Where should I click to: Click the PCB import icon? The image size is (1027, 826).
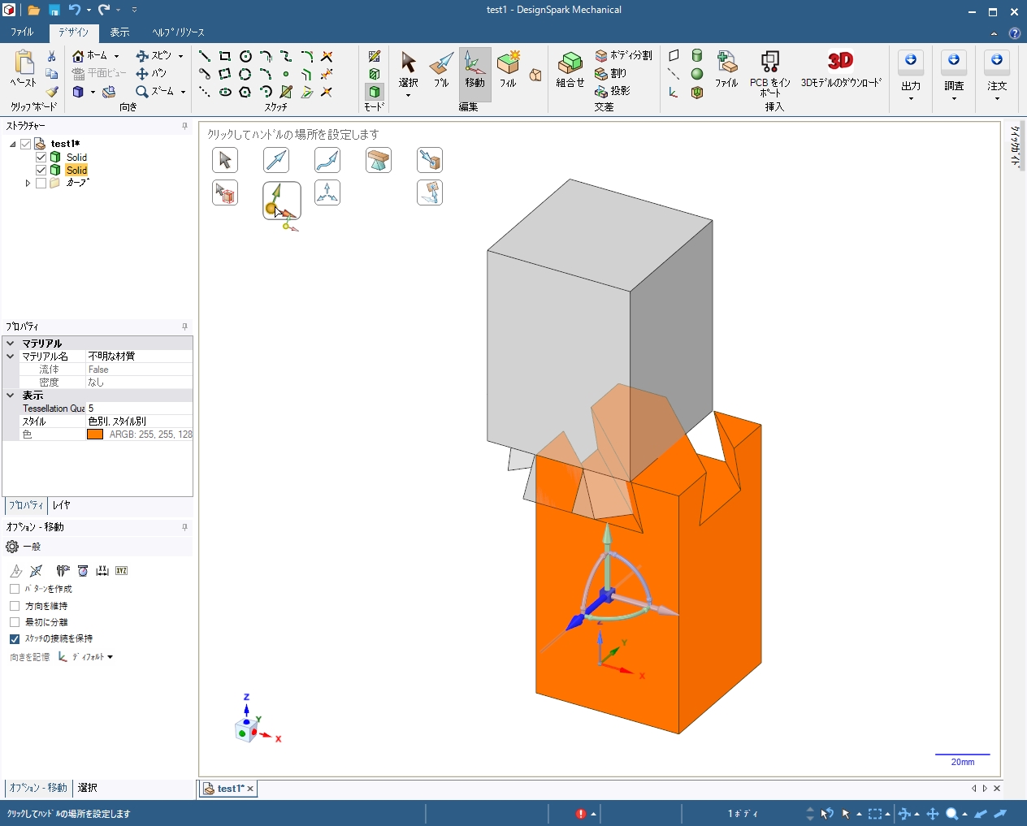coord(769,62)
